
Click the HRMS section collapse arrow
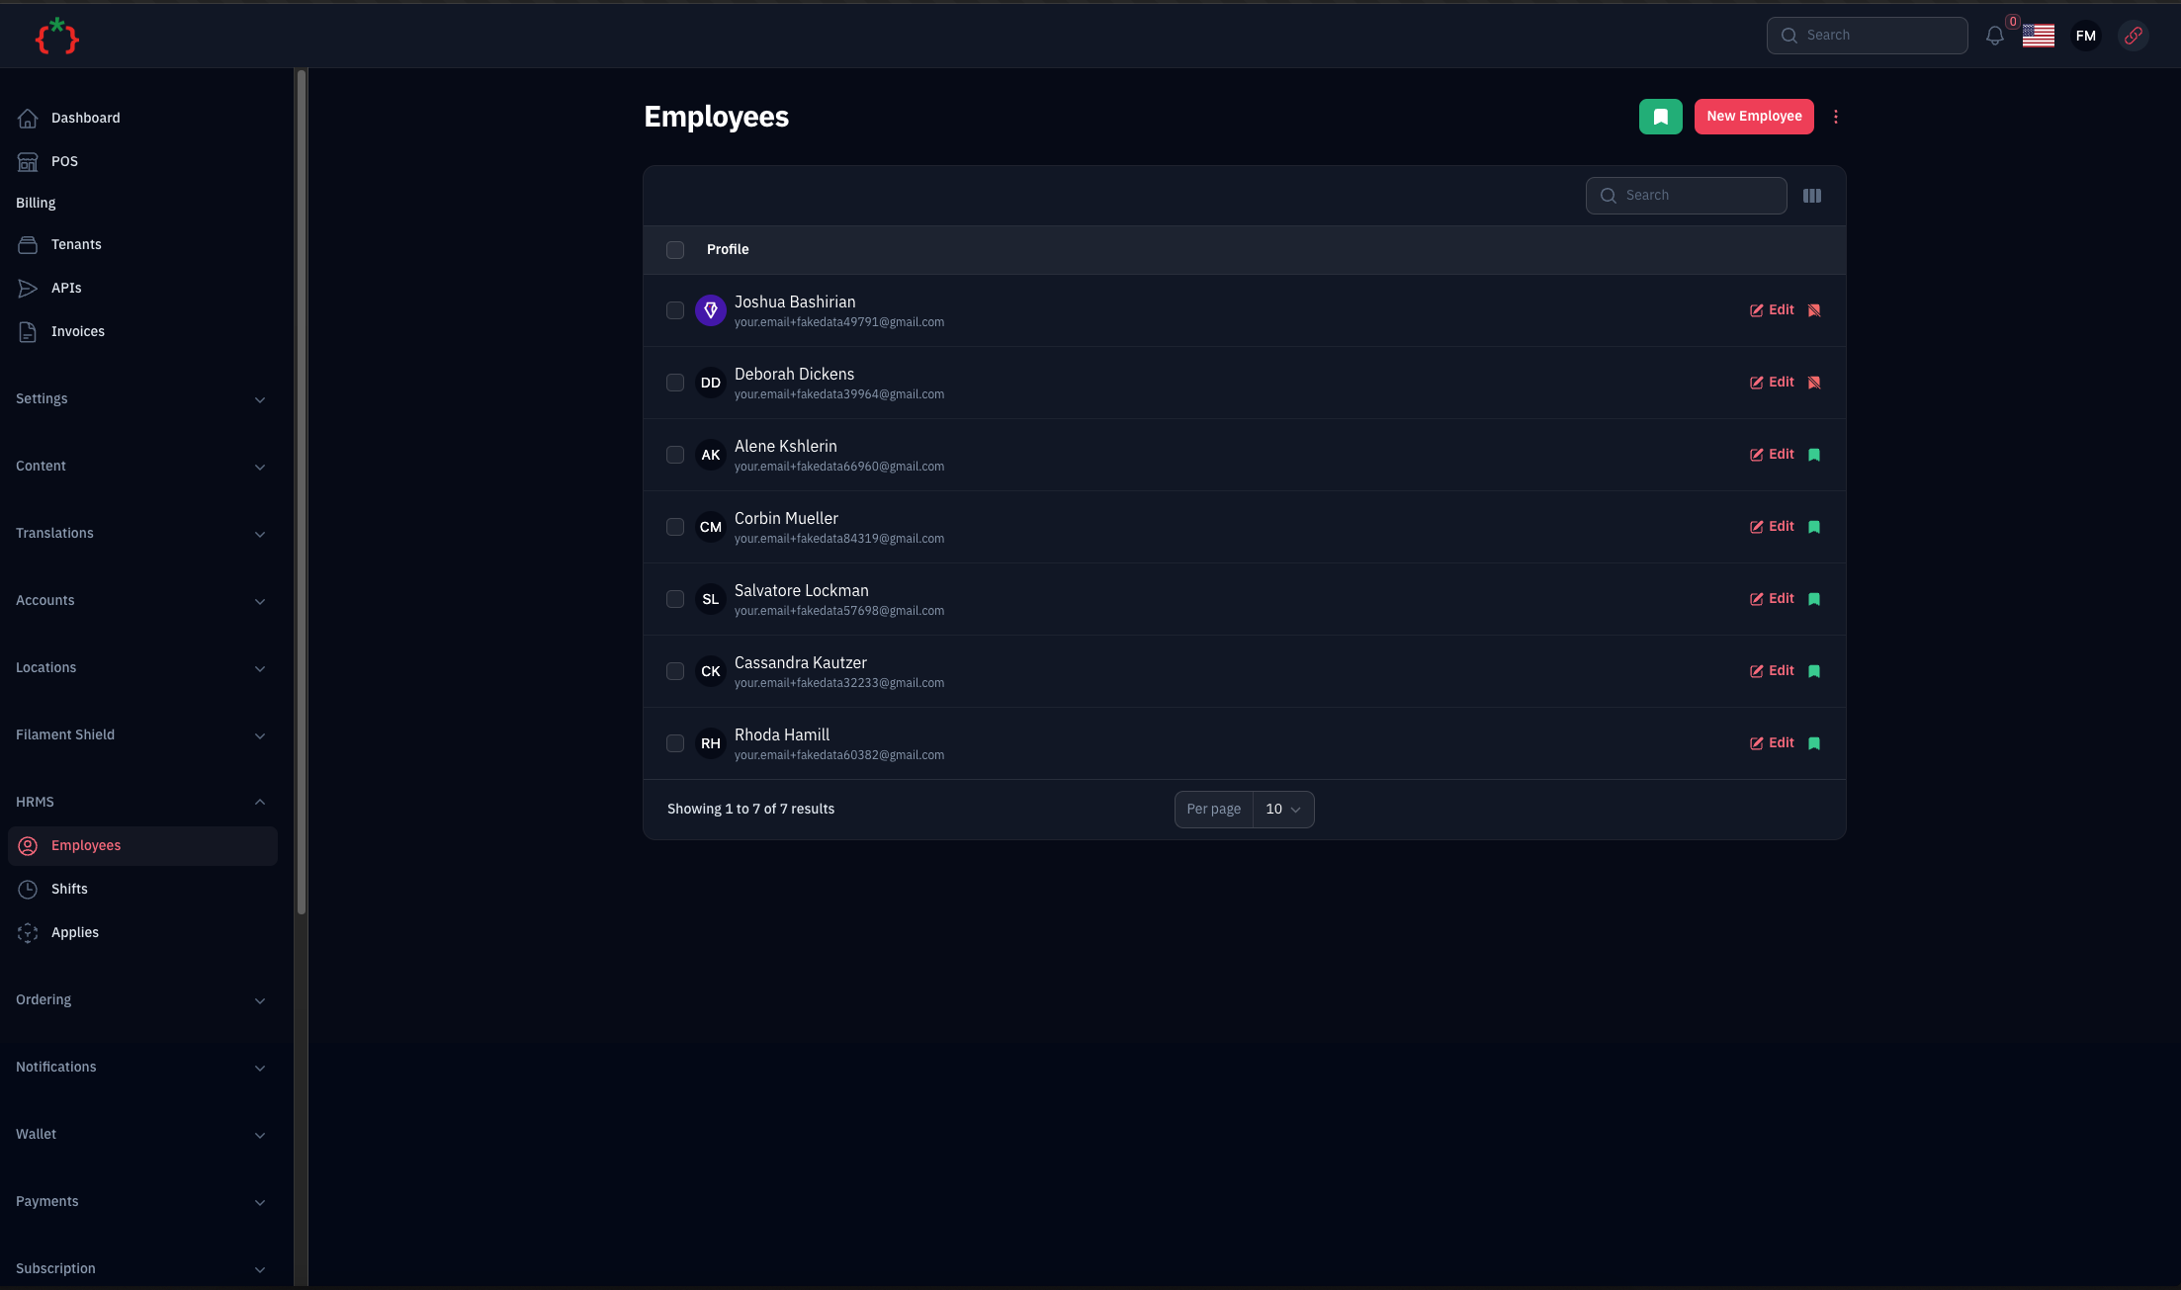click(260, 800)
